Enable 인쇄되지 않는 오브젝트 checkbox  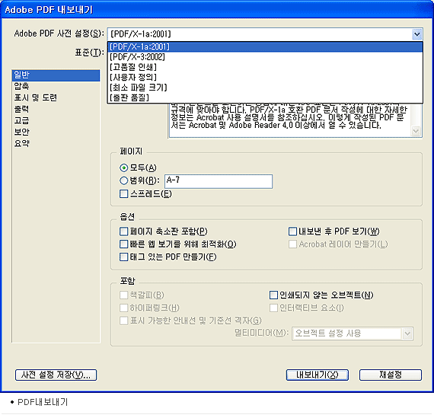273,295
